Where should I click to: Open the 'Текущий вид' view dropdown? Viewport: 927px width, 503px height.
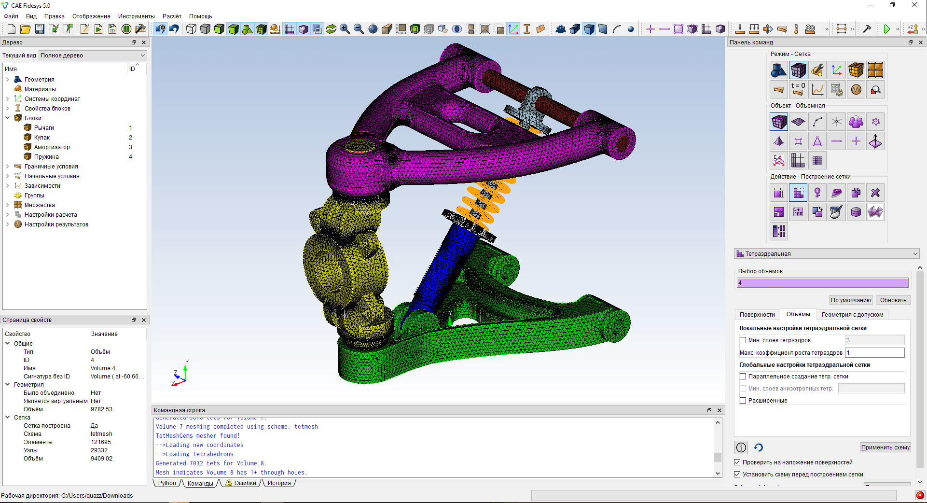click(x=93, y=56)
